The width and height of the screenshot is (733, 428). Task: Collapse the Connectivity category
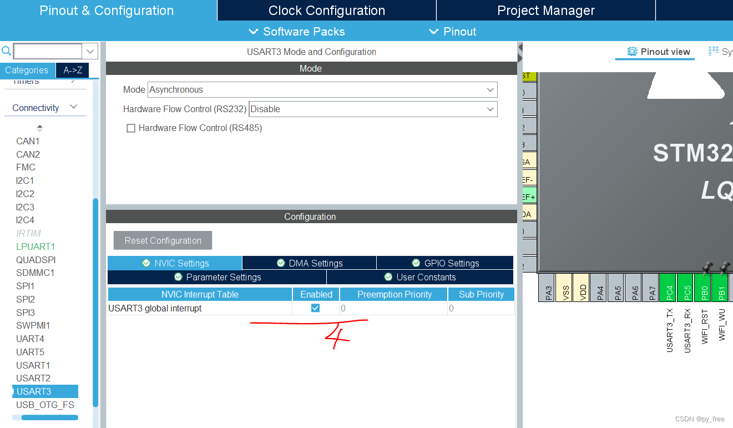pyautogui.click(x=45, y=108)
